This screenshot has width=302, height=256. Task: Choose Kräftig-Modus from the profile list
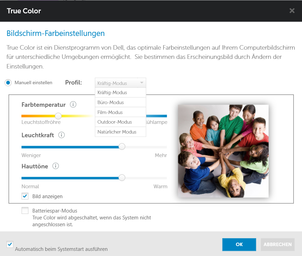click(121, 93)
